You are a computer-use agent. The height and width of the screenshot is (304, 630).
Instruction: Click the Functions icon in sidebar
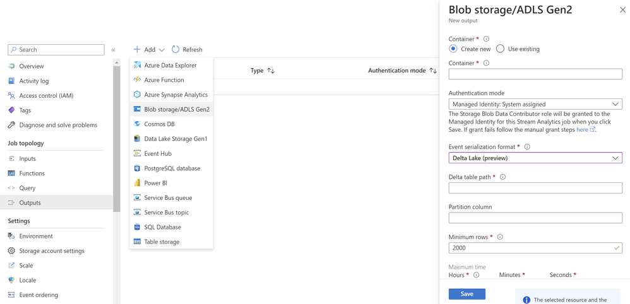pos(11,173)
